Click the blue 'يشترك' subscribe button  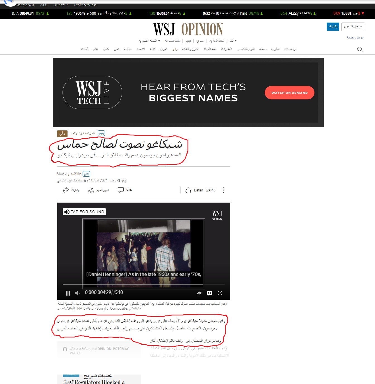click(x=333, y=26)
